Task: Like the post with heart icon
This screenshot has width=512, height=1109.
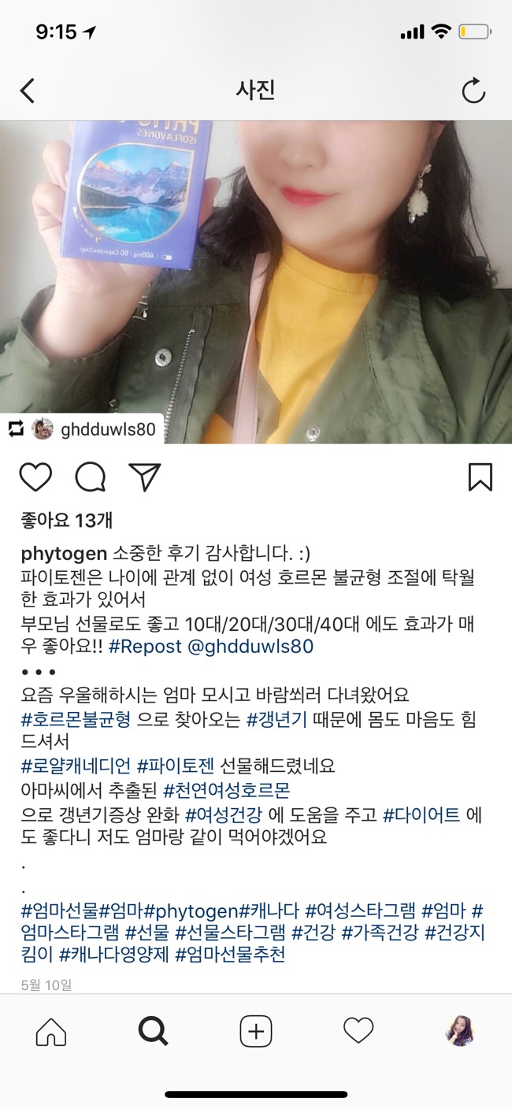Action: [35, 477]
